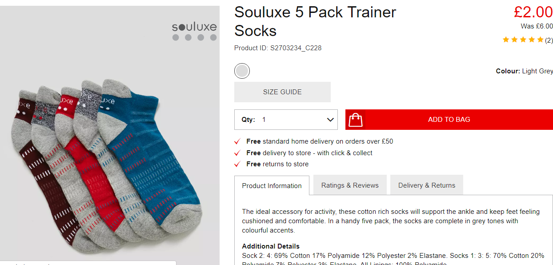
Task: Click the £2.00 sale price
Action: point(533,12)
